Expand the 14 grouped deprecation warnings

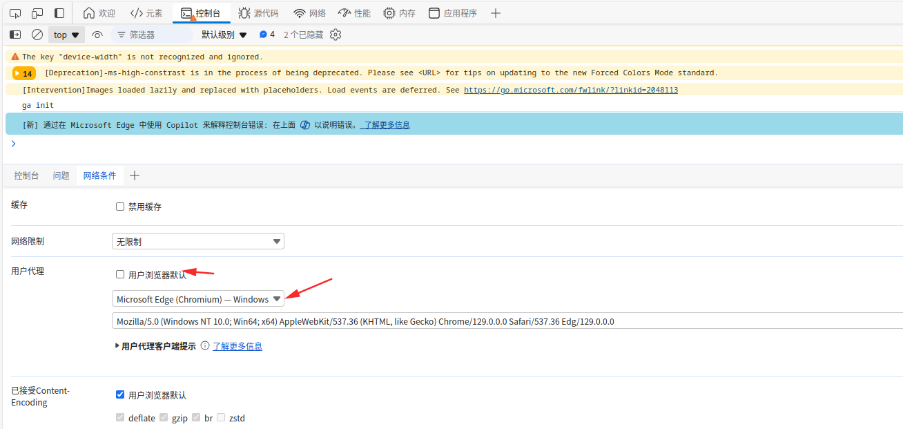tap(23, 73)
